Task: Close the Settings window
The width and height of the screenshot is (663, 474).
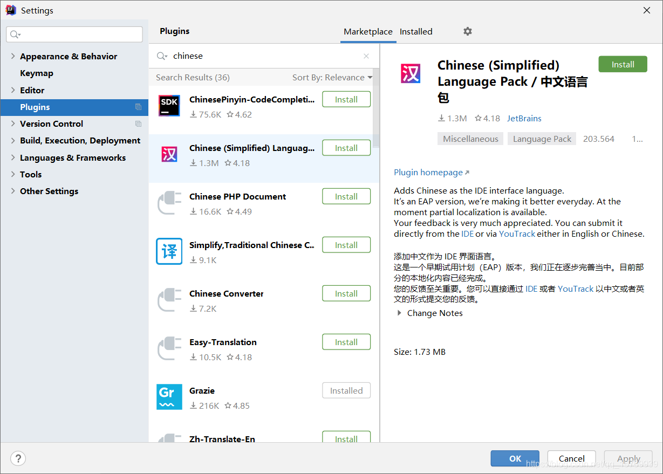Action: (647, 10)
